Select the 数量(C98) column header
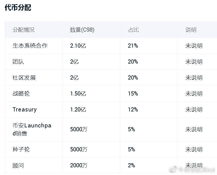The image size is (217, 175). pyautogui.click(x=82, y=30)
